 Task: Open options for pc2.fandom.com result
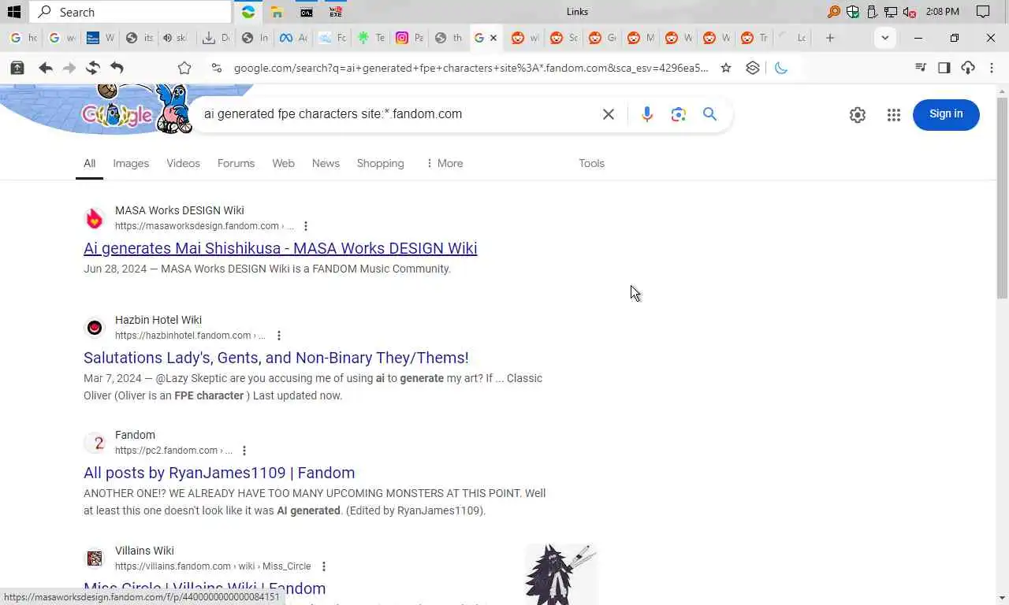[x=244, y=451]
